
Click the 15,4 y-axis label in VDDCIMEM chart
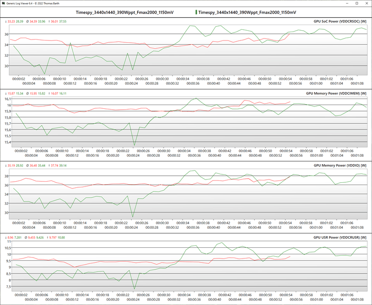click(x=8, y=142)
